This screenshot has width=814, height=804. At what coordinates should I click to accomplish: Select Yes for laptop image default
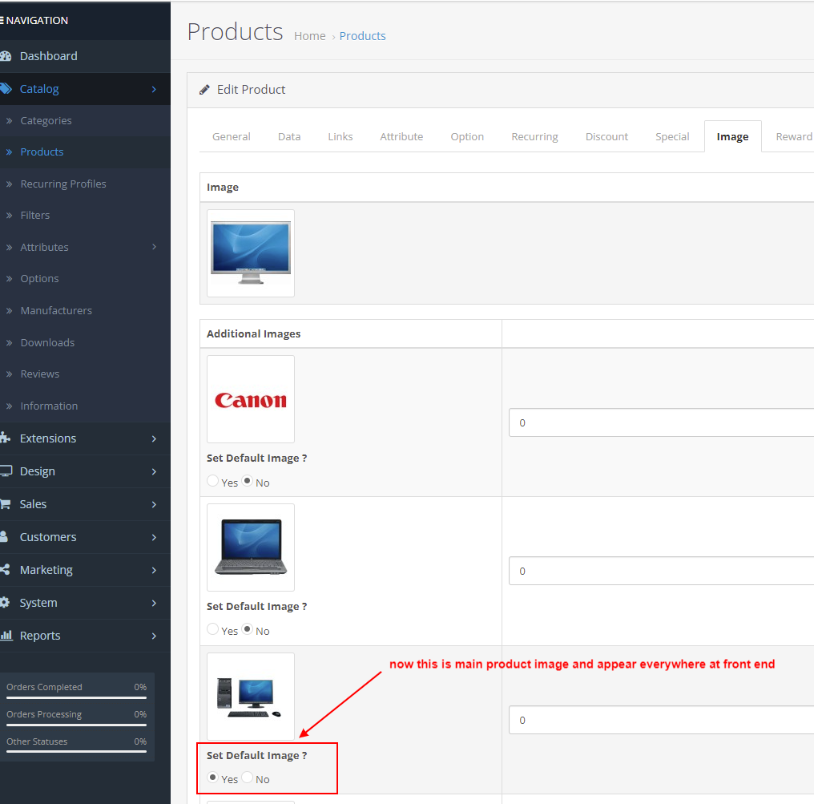click(212, 629)
